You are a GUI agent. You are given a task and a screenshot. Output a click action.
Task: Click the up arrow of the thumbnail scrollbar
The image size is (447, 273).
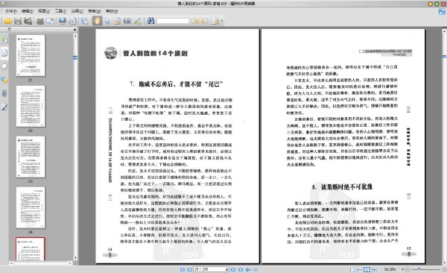(75, 36)
